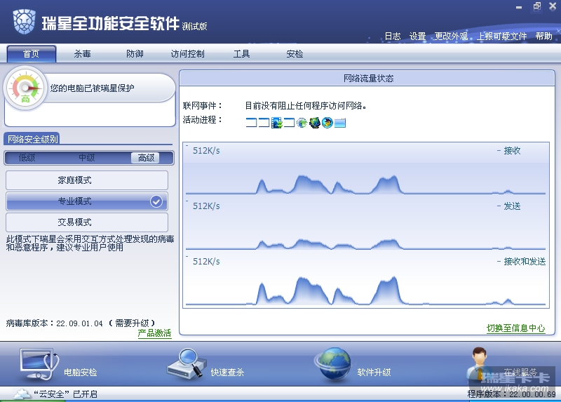Select 专业模式 mode

87,201
